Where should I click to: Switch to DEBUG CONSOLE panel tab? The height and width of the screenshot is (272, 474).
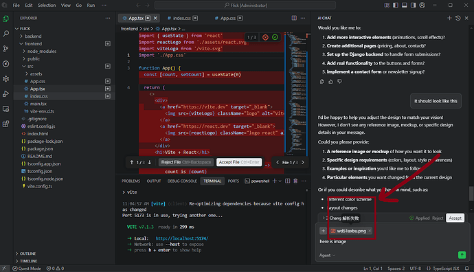click(x=182, y=181)
